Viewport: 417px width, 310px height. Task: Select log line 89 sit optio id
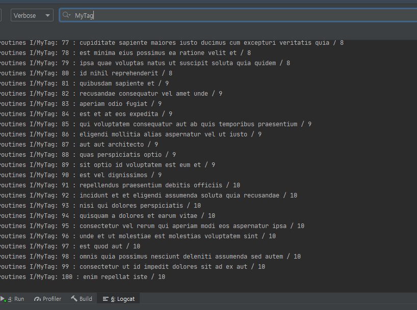pyautogui.click(x=108, y=165)
